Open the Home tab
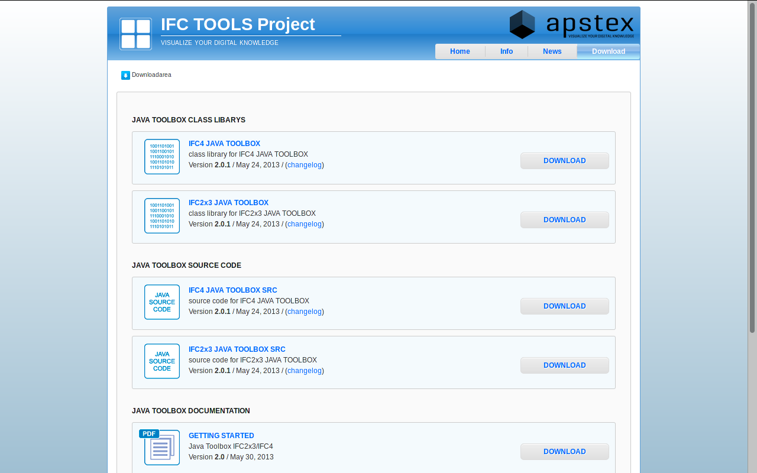The image size is (757, 473). coord(460,51)
